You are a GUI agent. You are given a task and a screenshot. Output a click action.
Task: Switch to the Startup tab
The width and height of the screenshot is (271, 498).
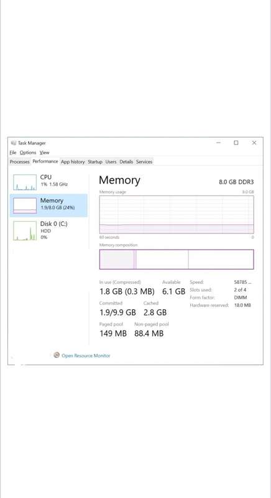tap(94, 162)
